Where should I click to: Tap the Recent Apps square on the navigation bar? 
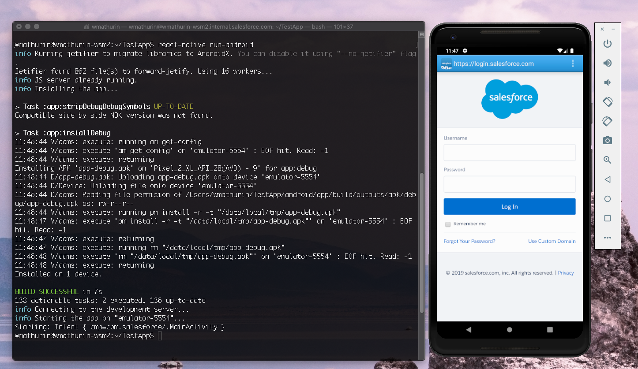pos(550,329)
